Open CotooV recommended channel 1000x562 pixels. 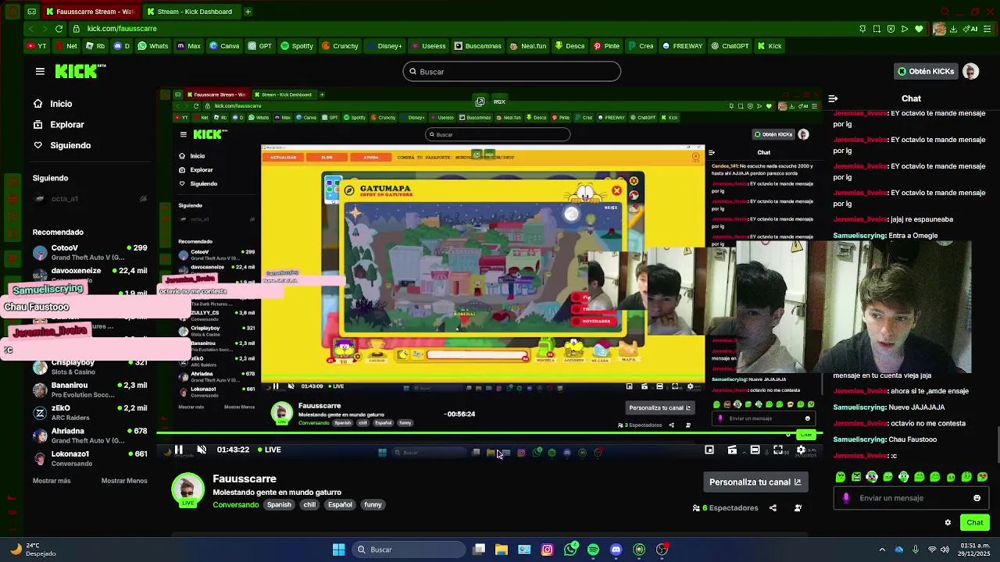point(90,252)
